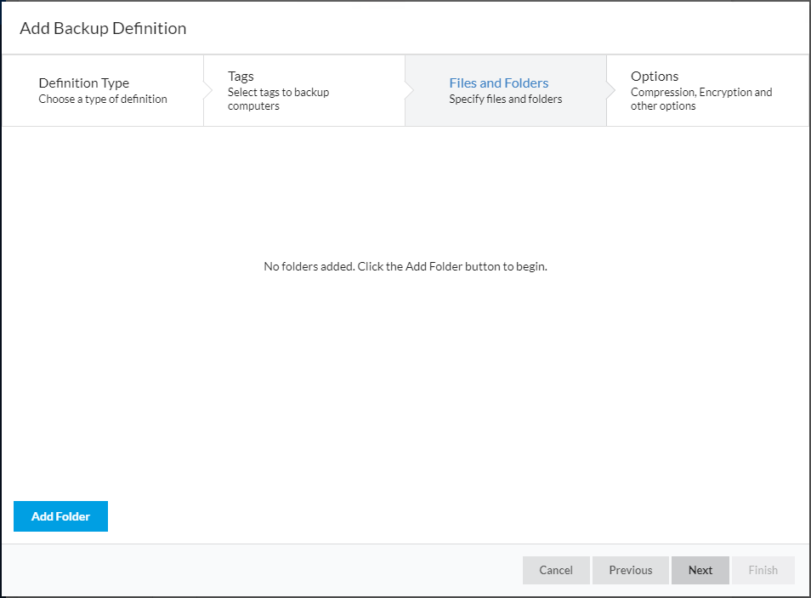Advance the wizard with the Next button

700,570
